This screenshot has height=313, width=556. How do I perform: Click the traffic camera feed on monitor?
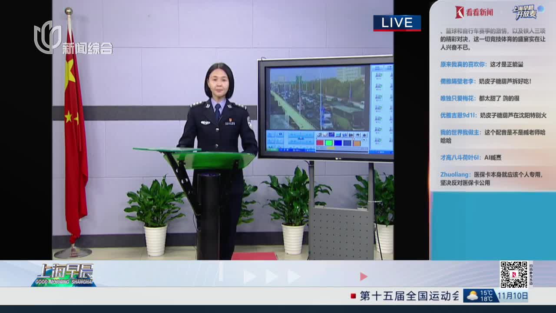tap(317, 99)
